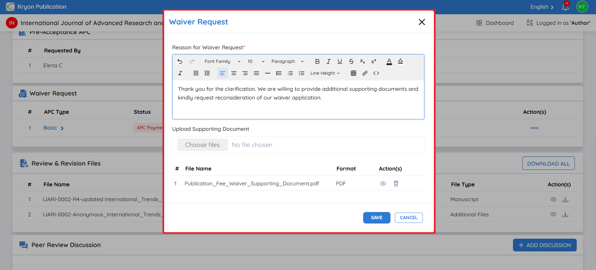Close the Waiver Request dialog
596x270 pixels.
pyautogui.click(x=422, y=22)
